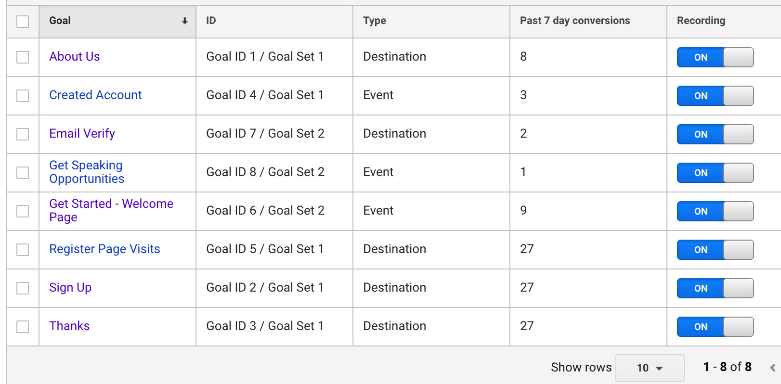Check the Email Verify row checkbox
The width and height of the screenshot is (781, 384).
coord(23,134)
